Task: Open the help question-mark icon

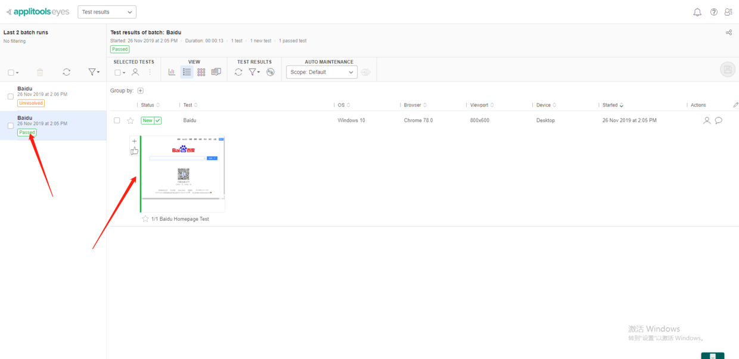Action: (714, 12)
